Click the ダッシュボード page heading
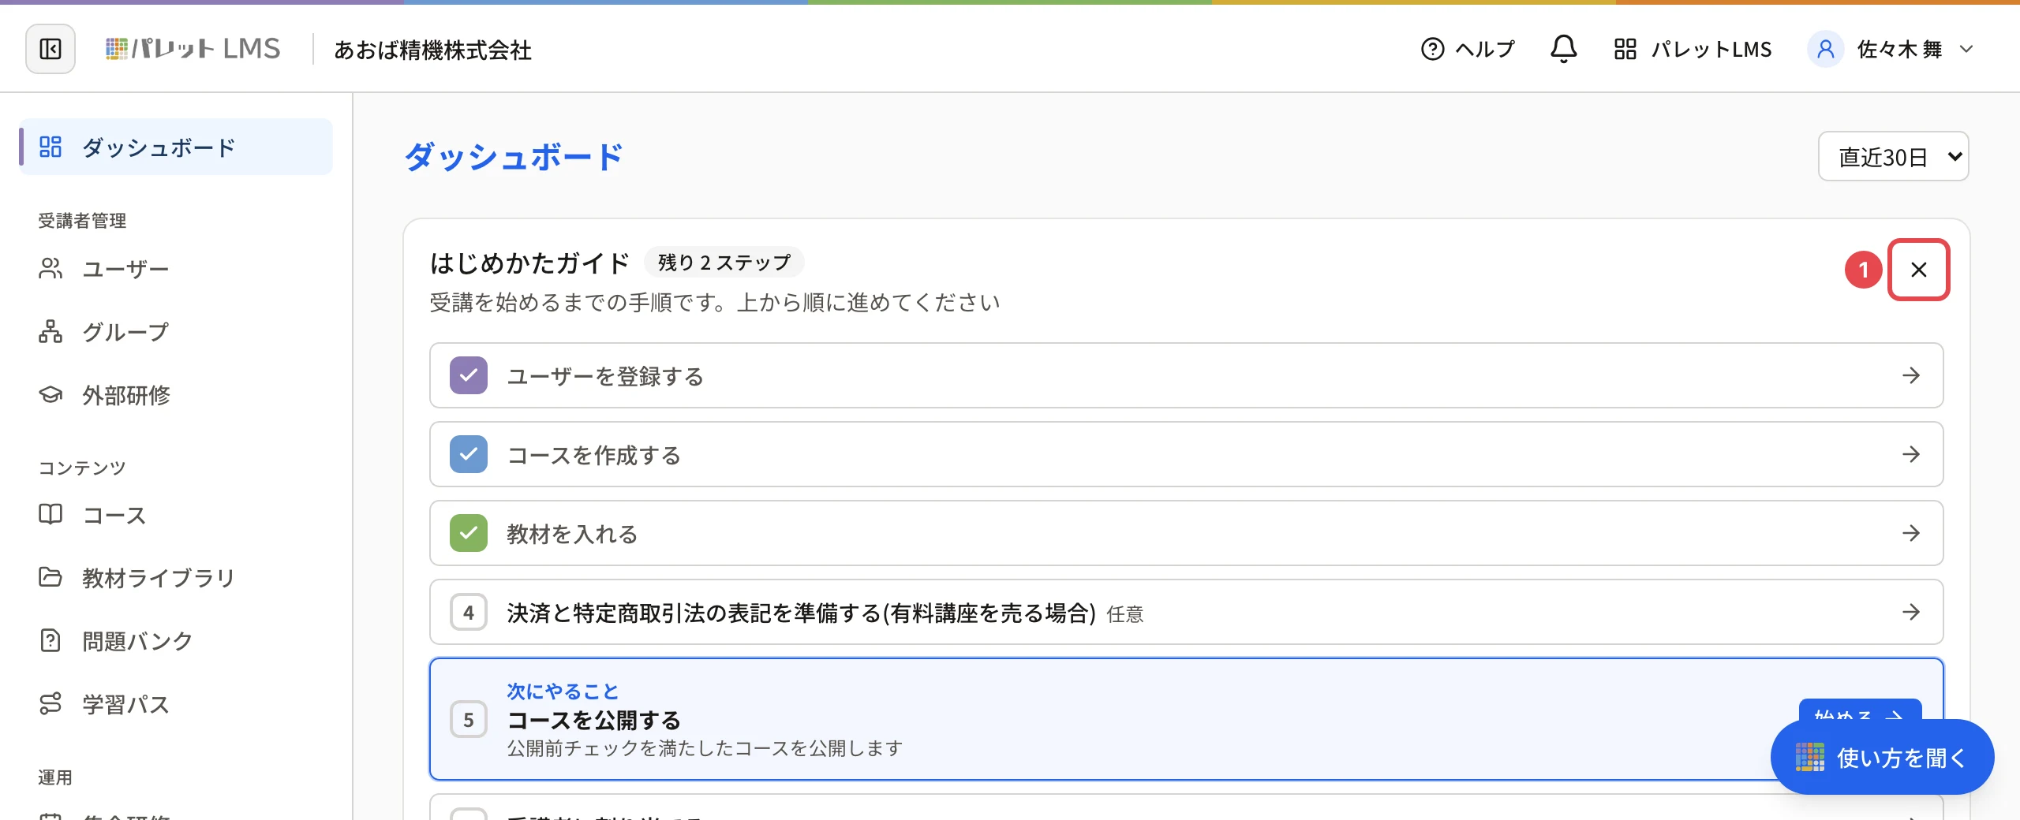Image resolution: width=2020 pixels, height=820 pixels. point(514,156)
